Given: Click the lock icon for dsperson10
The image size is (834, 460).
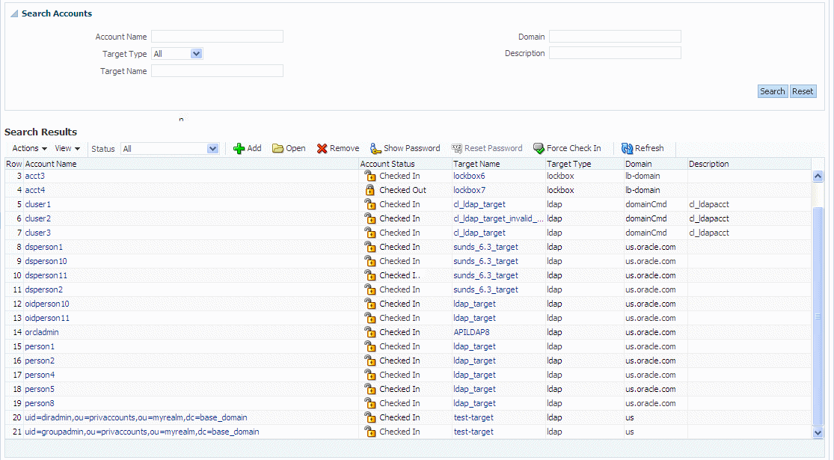Looking at the screenshot, I should (x=370, y=261).
